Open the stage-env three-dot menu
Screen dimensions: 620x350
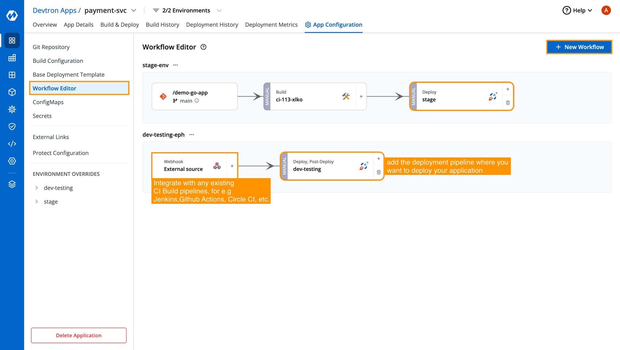click(x=175, y=65)
